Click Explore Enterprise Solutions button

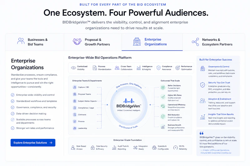33,143
